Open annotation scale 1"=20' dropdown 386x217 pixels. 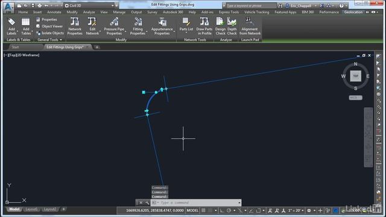296,210
